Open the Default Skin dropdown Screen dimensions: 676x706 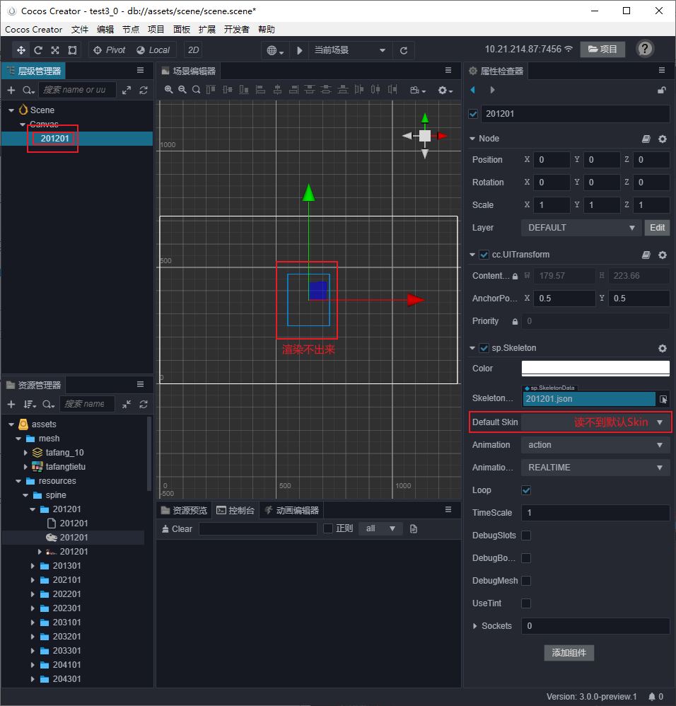click(595, 422)
